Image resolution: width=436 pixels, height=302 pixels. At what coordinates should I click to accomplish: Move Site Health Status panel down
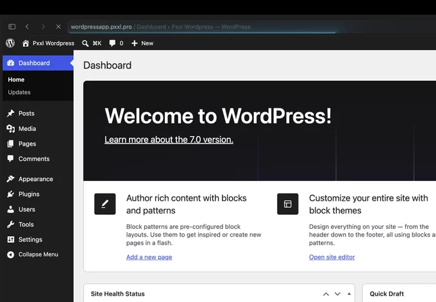tap(337, 294)
